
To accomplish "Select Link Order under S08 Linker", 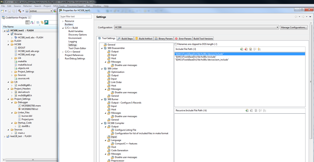I will (116, 82).
